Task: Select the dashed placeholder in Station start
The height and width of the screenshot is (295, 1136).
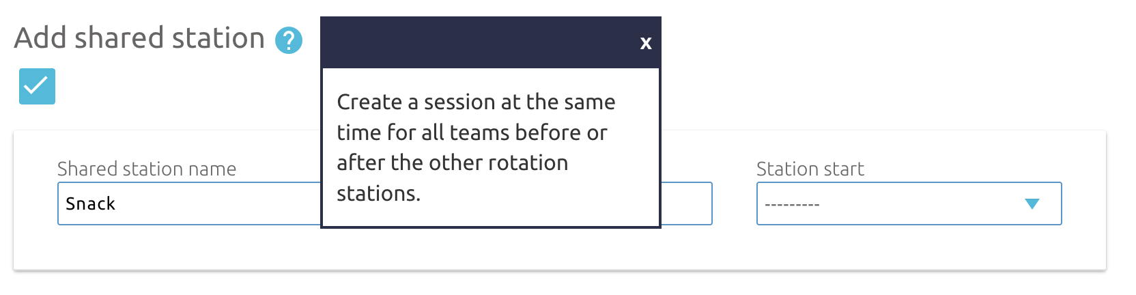Action: tap(792, 204)
